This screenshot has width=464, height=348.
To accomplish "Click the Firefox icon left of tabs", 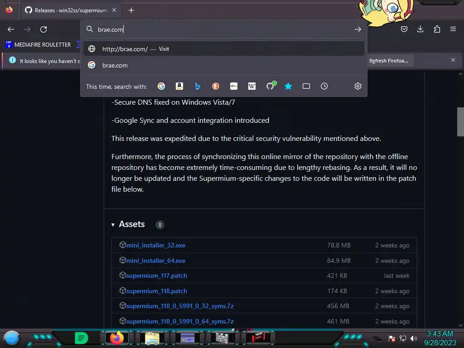I will 9,10.
